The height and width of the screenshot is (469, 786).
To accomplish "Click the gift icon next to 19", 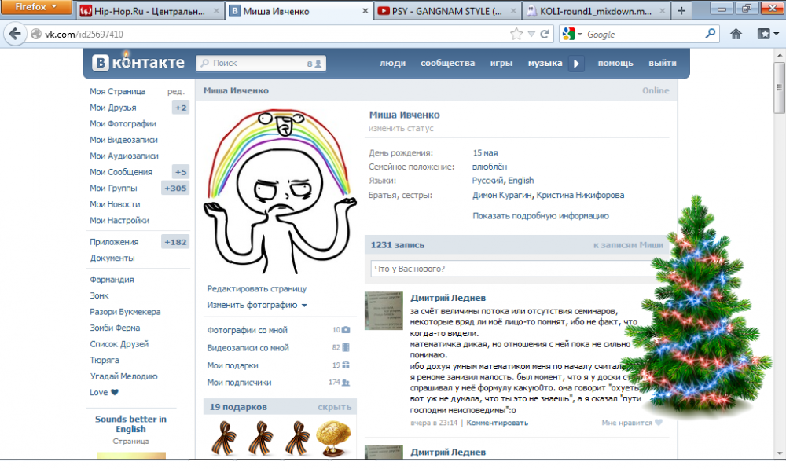I will coord(345,365).
